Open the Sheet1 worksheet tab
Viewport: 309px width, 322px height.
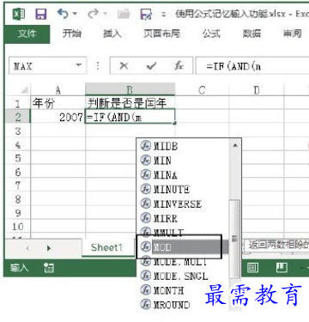(106, 247)
